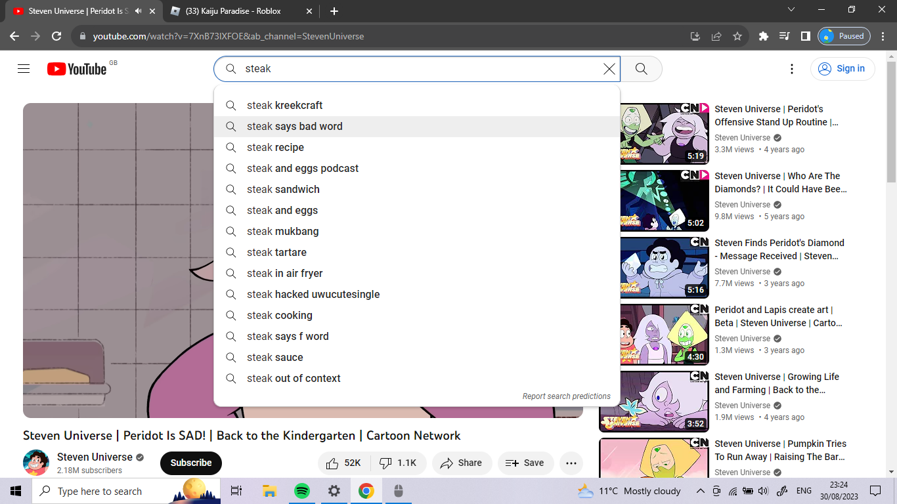897x504 pixels.
Task: Open Steven Universe channel avatar
Action: tap(36, 463)
